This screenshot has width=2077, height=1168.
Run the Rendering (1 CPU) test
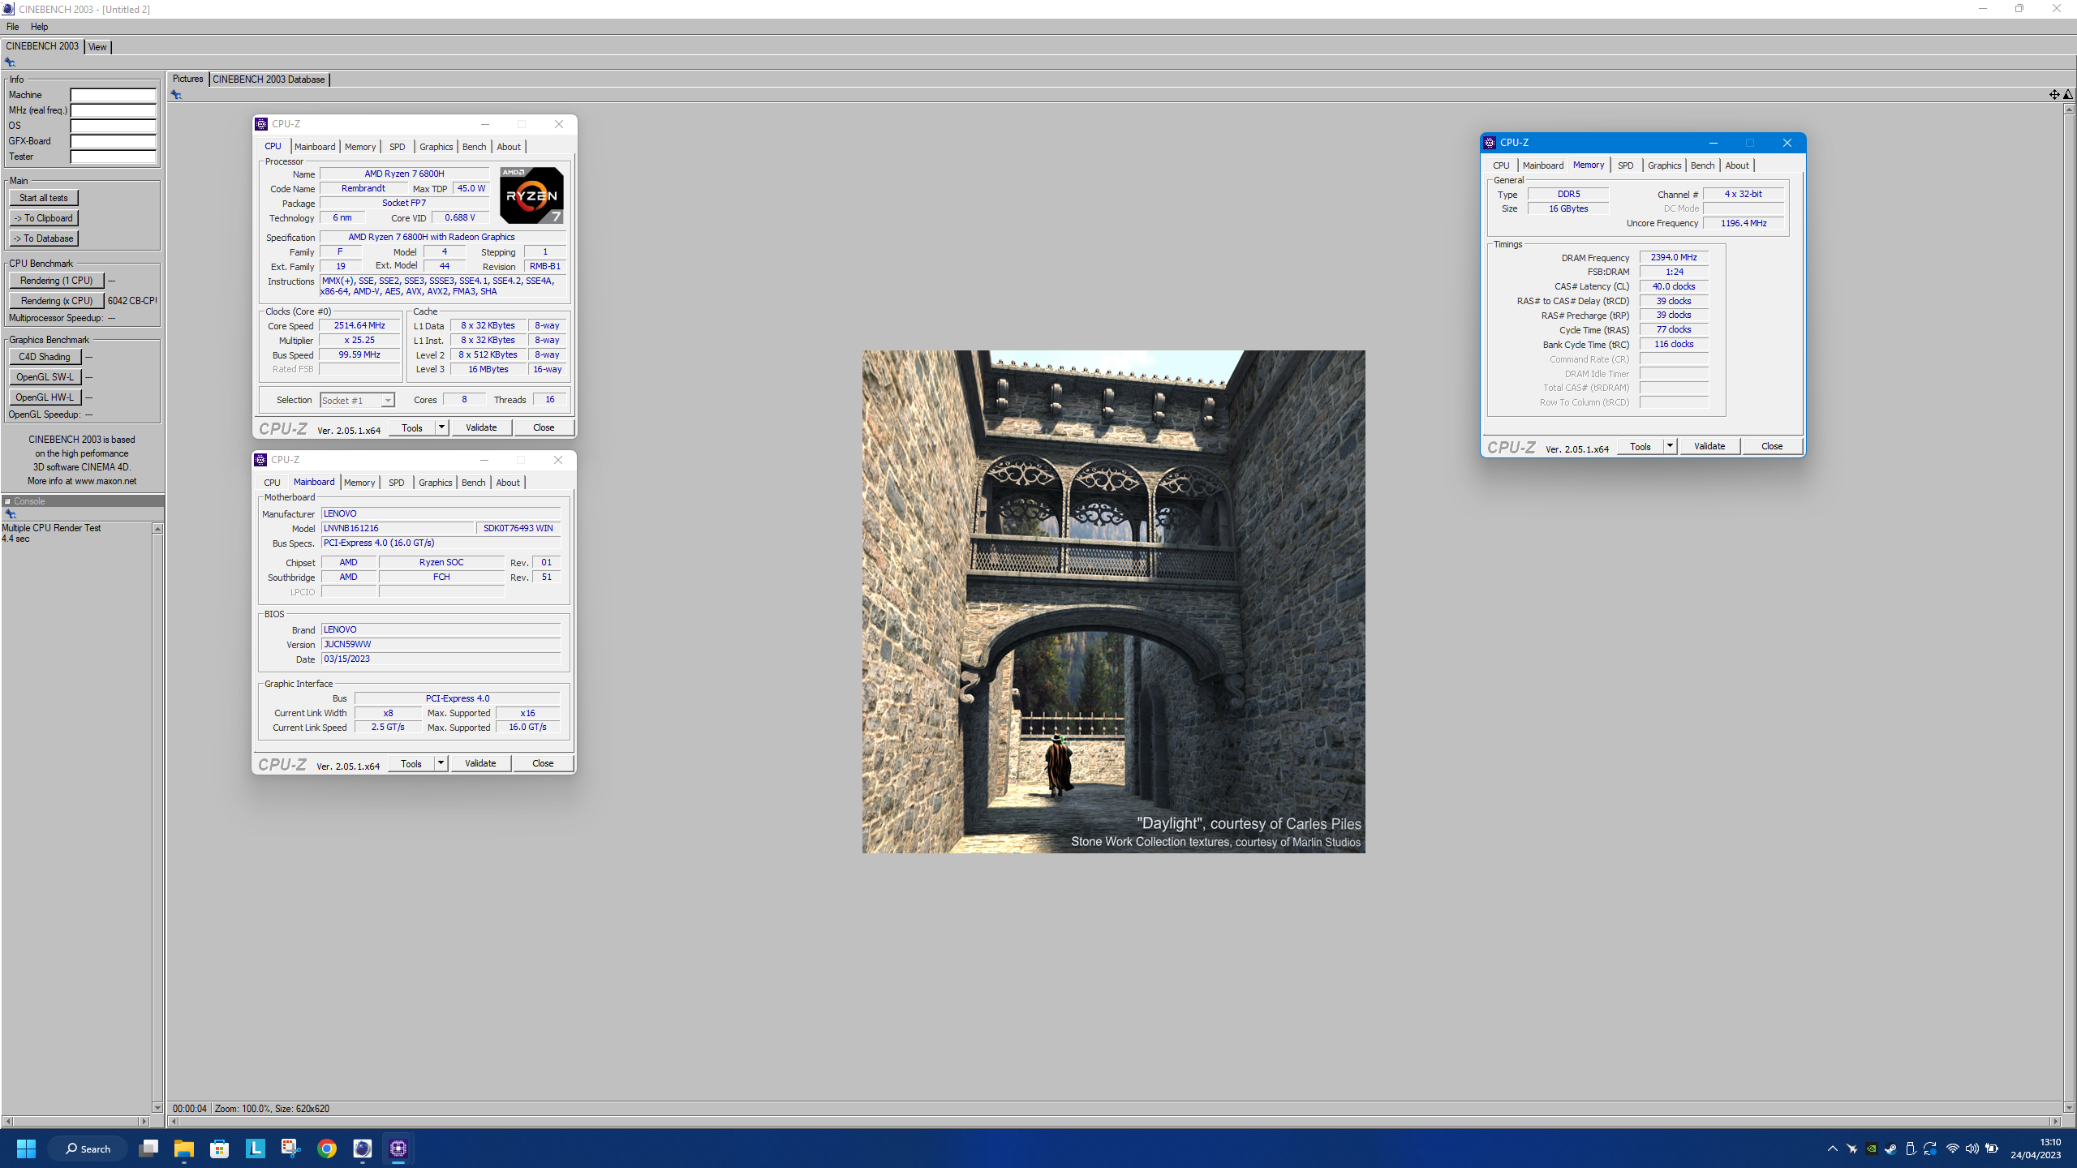point(57,281)
